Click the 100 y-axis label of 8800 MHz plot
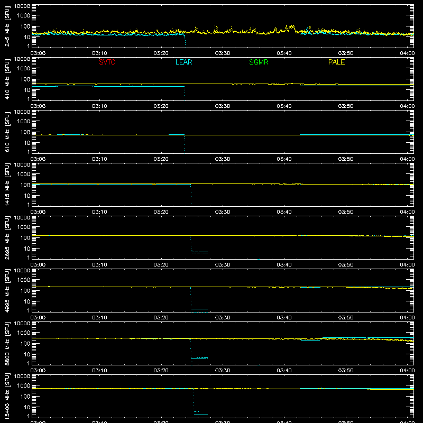The image size is (423, 423). click(25, 344)
